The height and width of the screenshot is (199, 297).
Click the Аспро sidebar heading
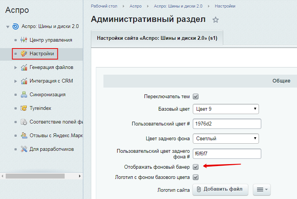pyautogui.click(x=17, y=10)
